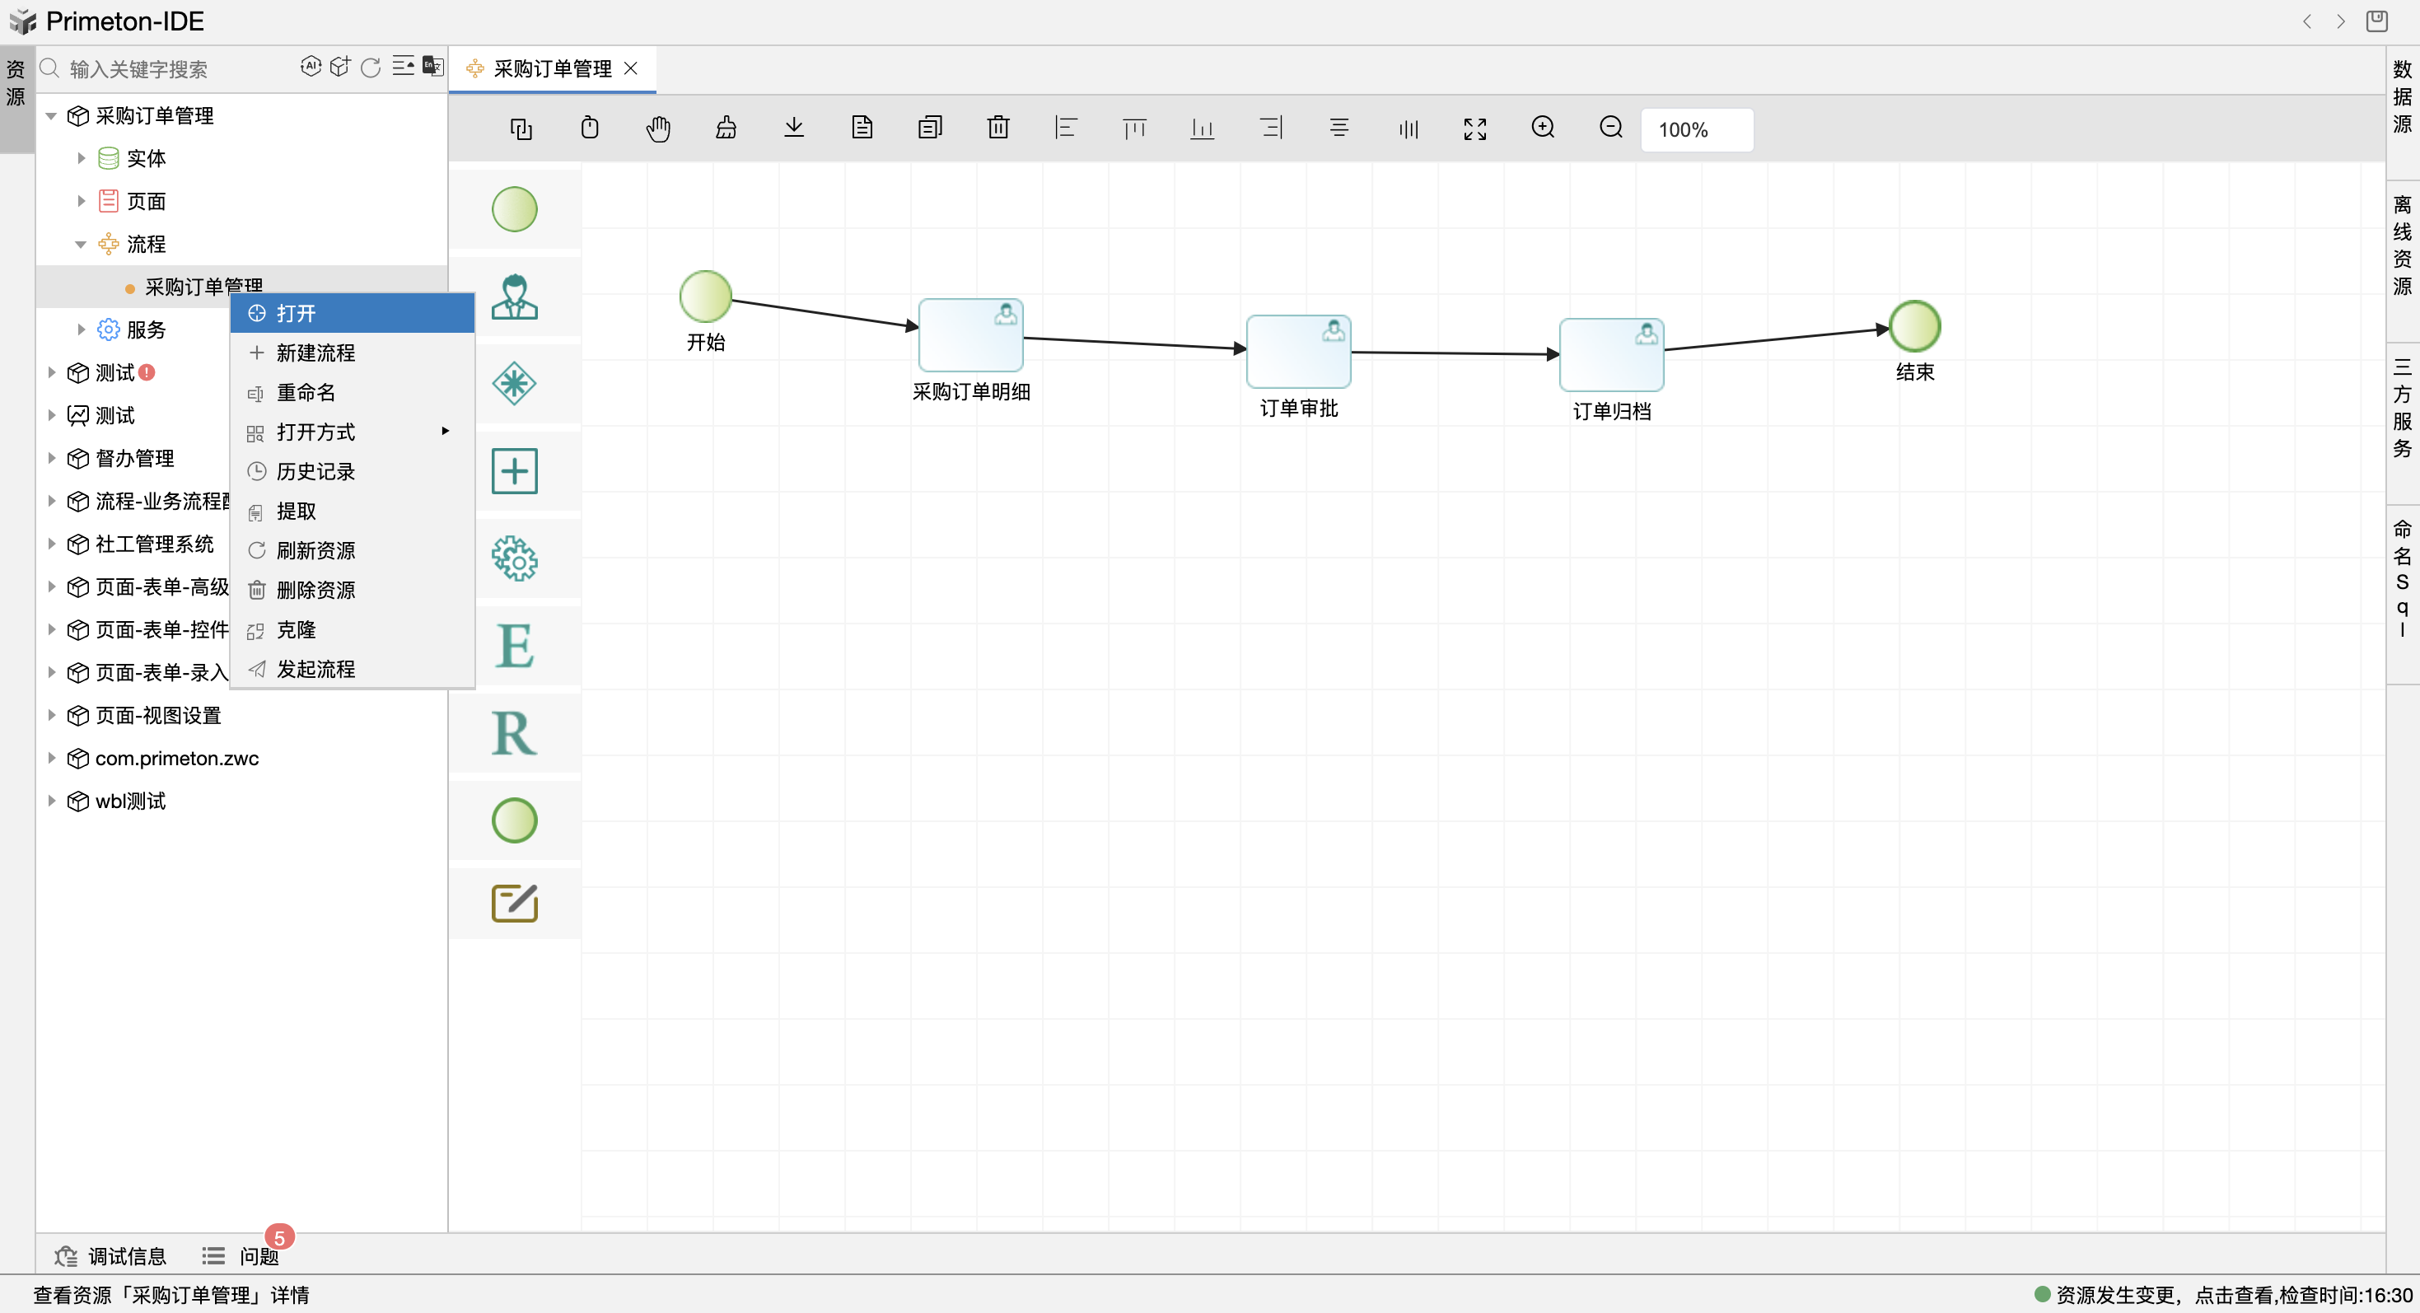This screenshot has height=1313, width=2420.
Task: Expand the 督办管理 project node
Action: [53, 458]
